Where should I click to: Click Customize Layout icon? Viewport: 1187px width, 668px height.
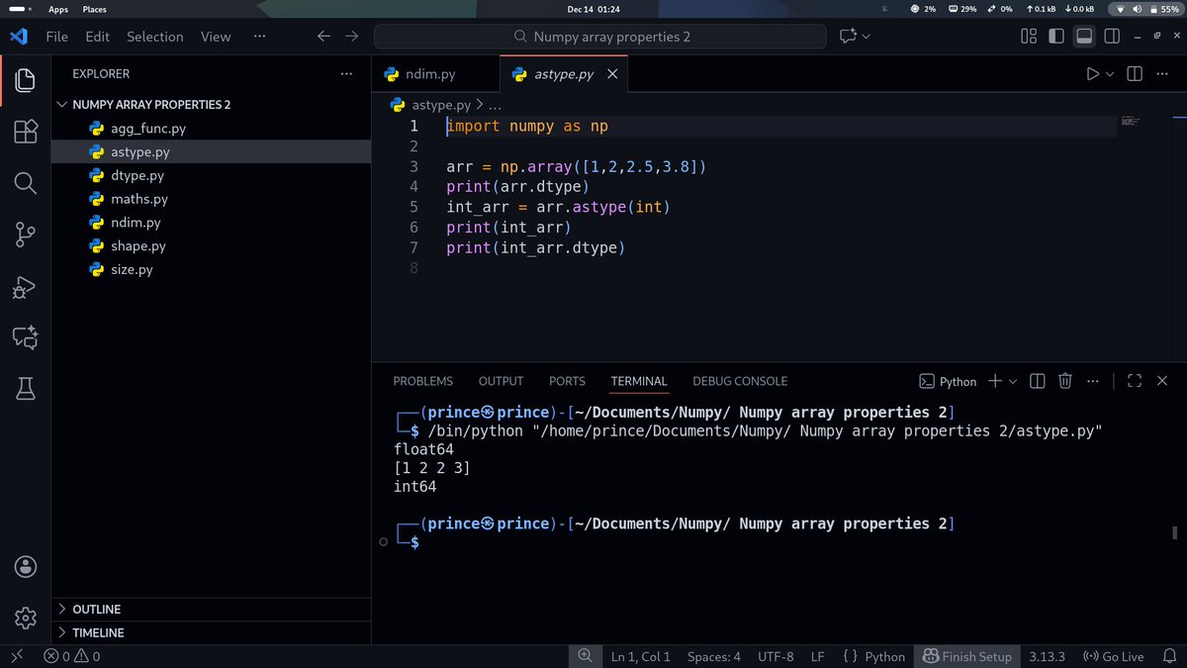tap(1029, 37)
